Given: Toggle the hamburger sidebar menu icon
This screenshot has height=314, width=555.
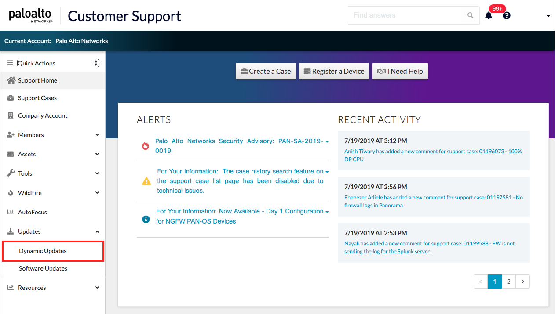Looking at the screenshot, I should pos(10,63).
